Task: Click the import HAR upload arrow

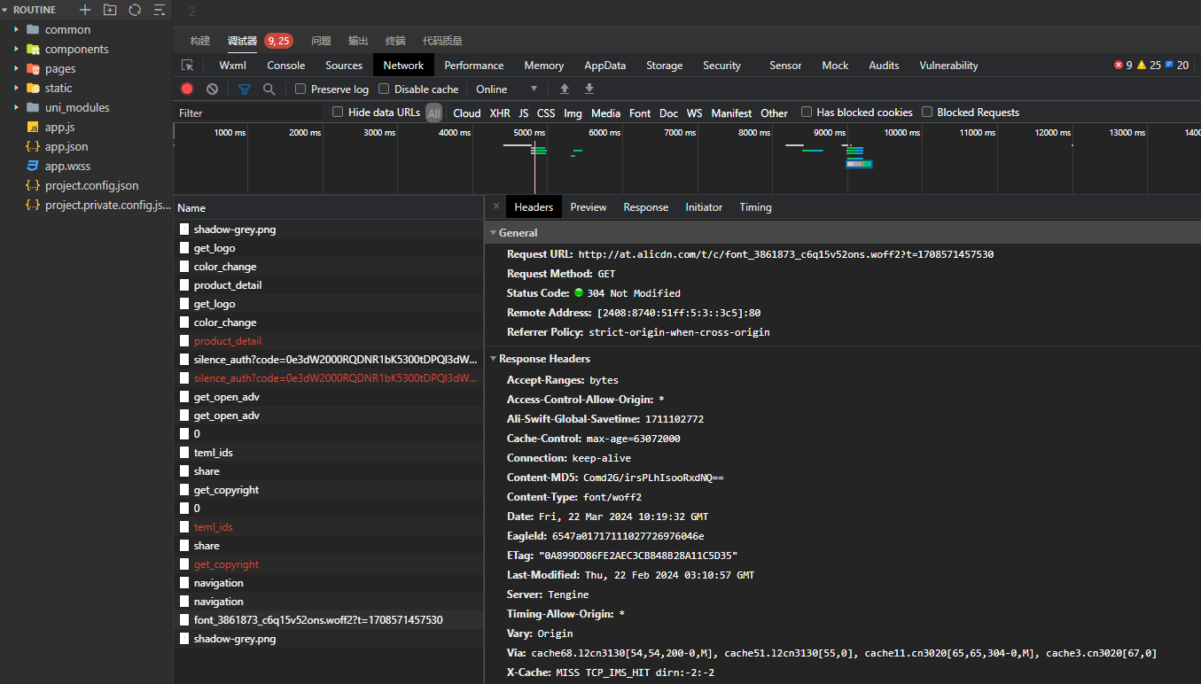Action: [x=564, y=89]
